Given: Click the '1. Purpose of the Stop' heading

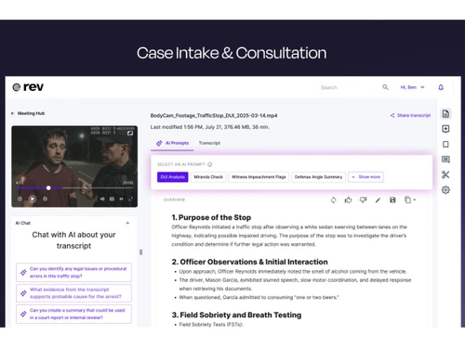Looking at the screenshot, I should coord(211,217).
